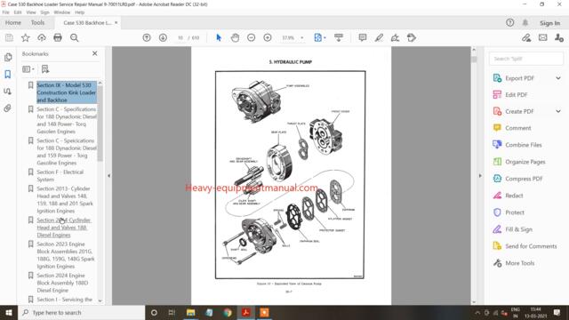Select the highlight pen tool
The height and width of the screenshot is (320, 569).
379,37
